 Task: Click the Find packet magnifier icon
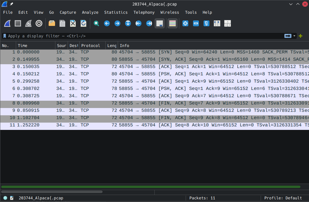96,23
